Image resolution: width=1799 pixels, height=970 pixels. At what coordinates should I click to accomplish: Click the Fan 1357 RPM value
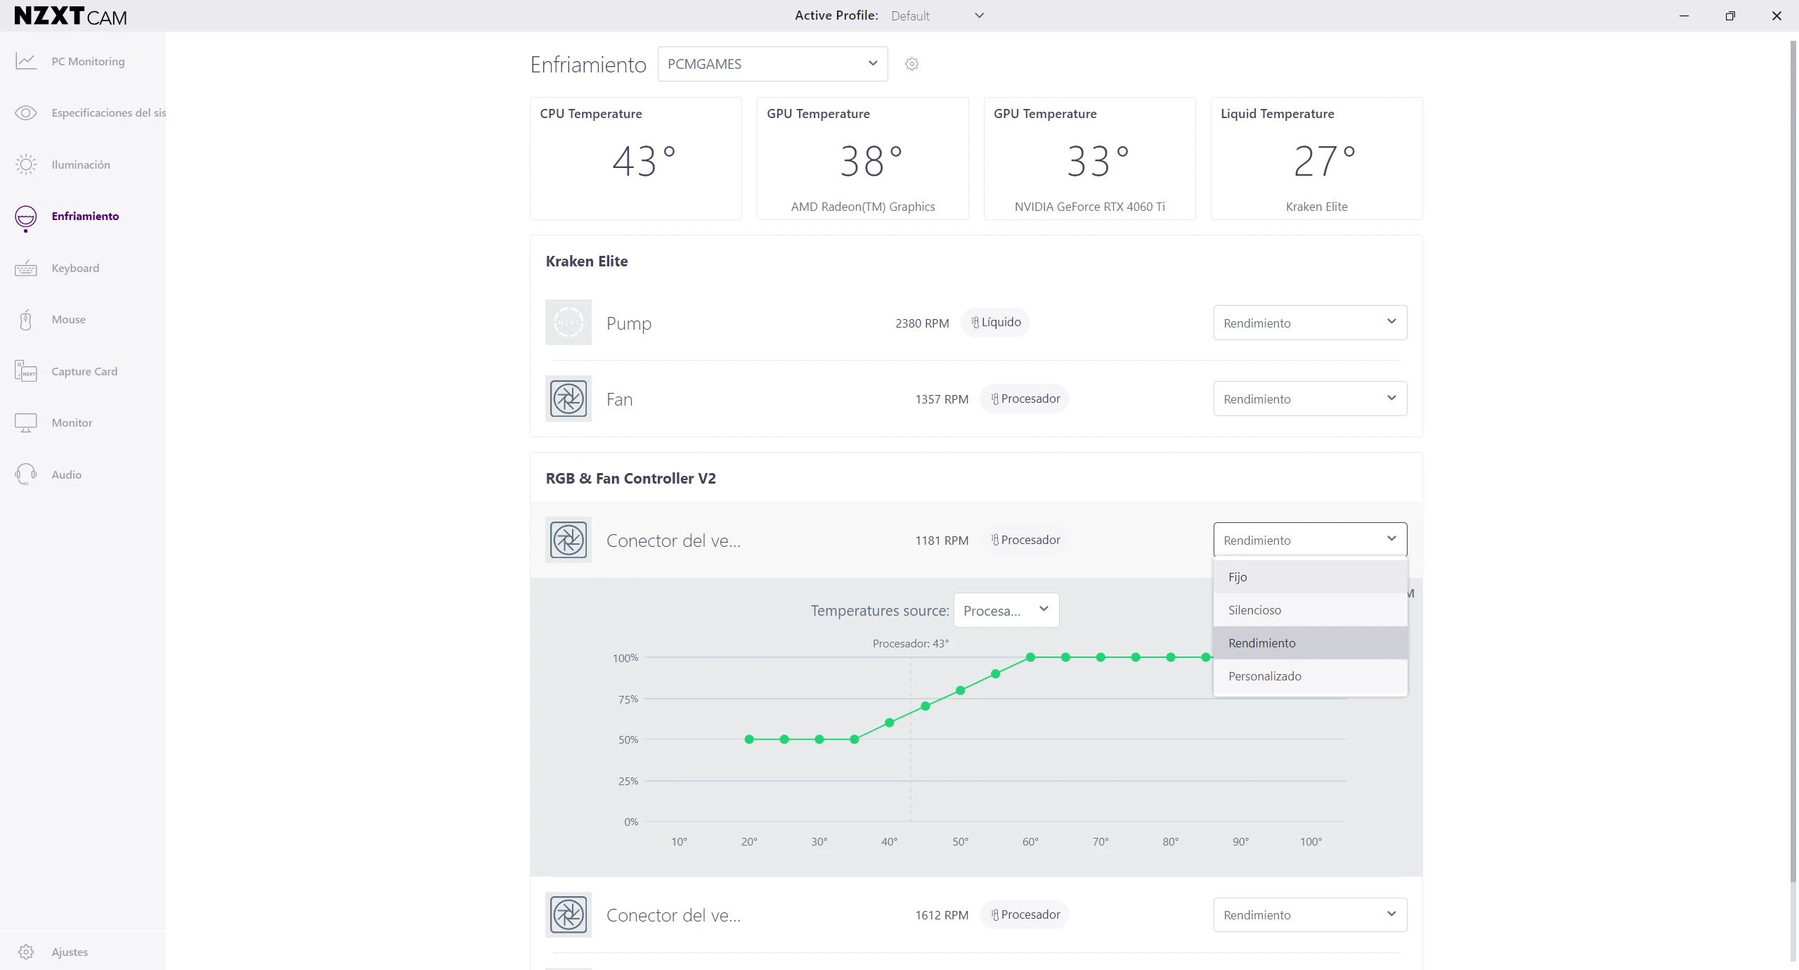[x=942, y=399]
